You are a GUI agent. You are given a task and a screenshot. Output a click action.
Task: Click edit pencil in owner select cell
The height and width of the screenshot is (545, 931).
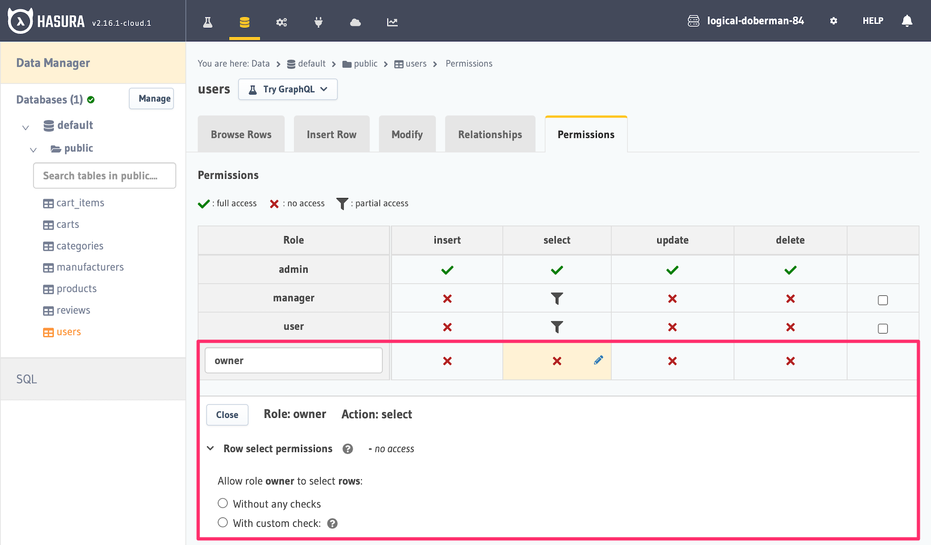(599, 360)
